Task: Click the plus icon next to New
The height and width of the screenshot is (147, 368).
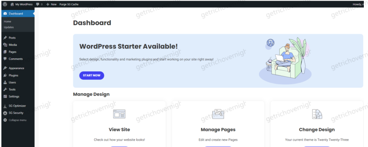Action: point(48,4)
